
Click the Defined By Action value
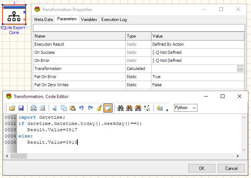[x=168, y=44]
